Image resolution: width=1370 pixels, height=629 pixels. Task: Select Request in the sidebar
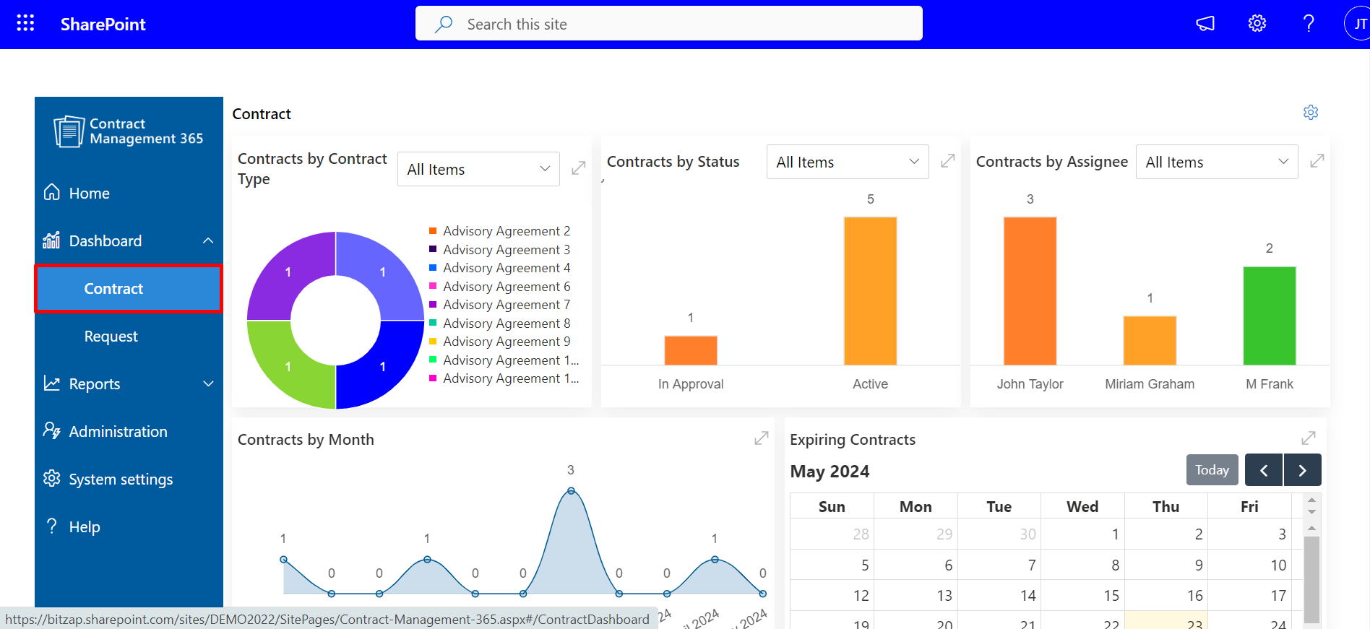click(x=129, y=337)
